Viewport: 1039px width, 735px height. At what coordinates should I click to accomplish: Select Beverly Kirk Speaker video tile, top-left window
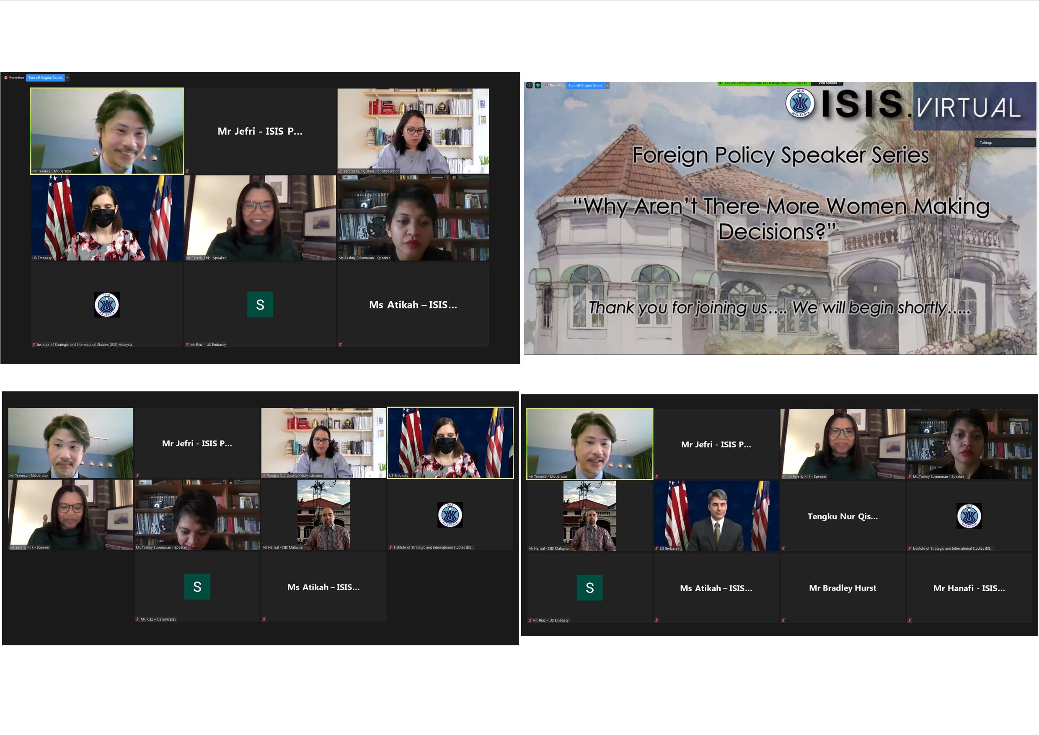tap(260, 218)
